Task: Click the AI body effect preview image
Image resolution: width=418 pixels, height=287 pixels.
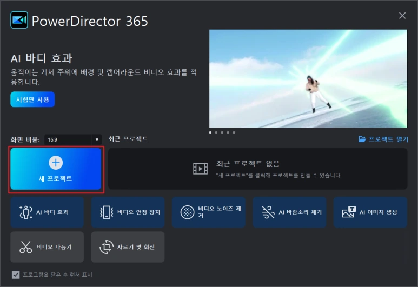Action: [x=308, y=78]
